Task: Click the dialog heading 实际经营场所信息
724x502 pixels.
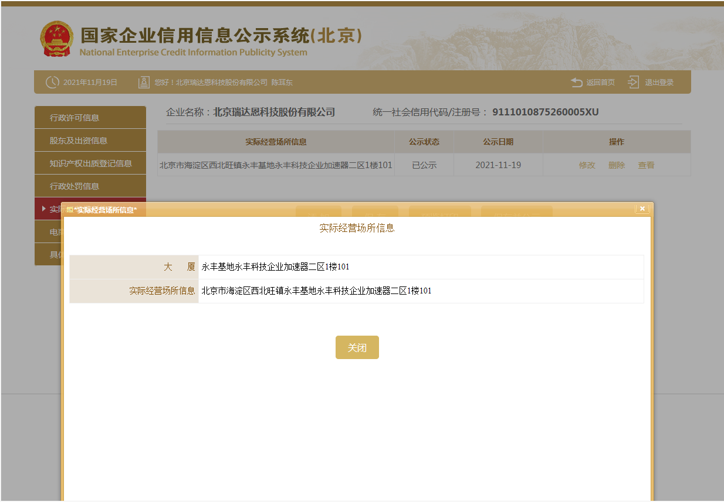Action: (x=357, y=228)
